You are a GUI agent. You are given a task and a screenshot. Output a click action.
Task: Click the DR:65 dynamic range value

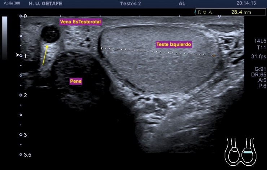[259, 75]
